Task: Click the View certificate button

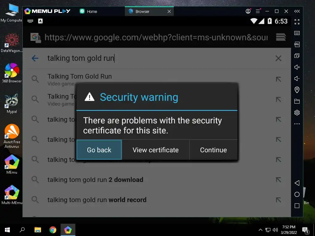Action: [155, 150]
